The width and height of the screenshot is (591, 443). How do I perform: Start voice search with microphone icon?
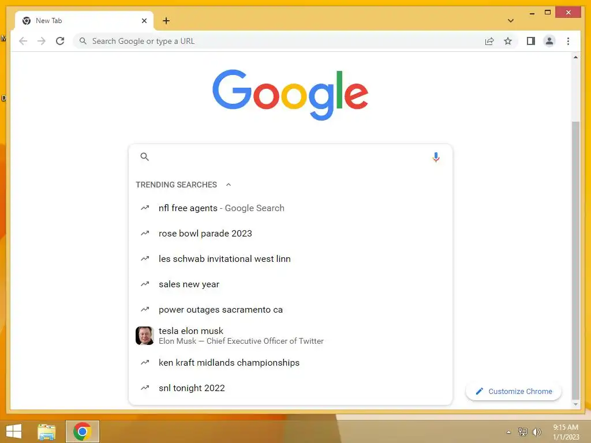[436, 157]
